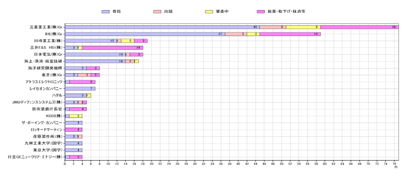This screenshot has width=407, height=177.
Task: Click the 三菱重工業(株)Gr axis label
Action: tap(46, 27)
